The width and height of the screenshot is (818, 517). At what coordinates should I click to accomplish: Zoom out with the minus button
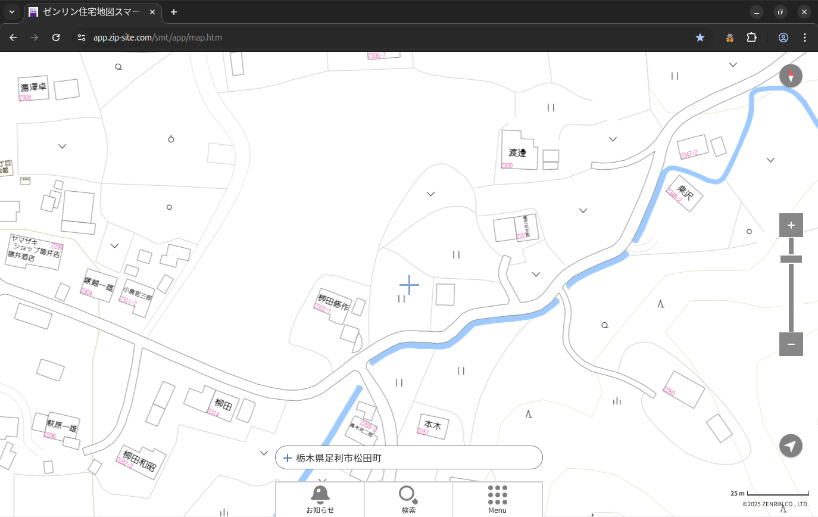click(791, 344)
